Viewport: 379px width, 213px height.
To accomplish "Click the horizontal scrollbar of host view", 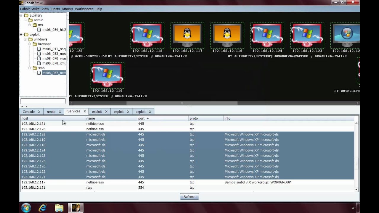I will tap(182, 103).
